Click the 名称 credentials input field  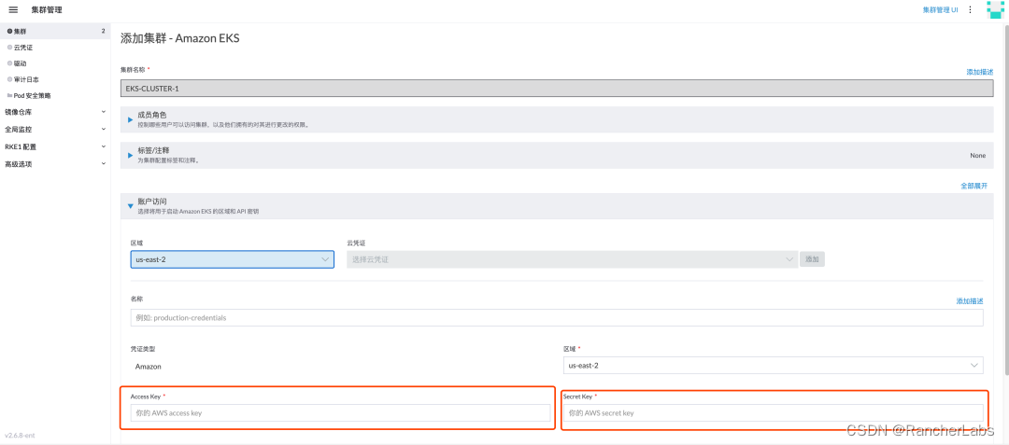557,317
